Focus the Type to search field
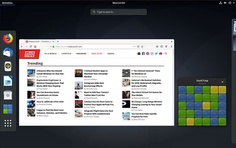This screenshot has width=236, height=148. coord(118,12)
